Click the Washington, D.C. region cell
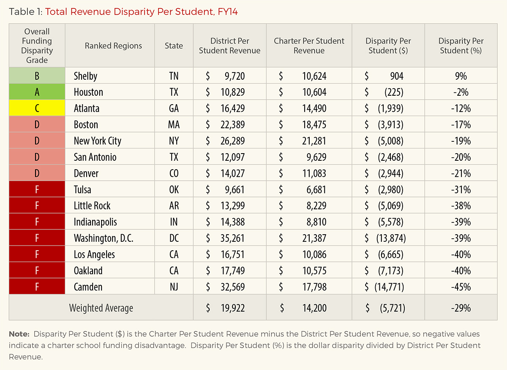This screenshot has width=507, height=370. pos(104,238)
